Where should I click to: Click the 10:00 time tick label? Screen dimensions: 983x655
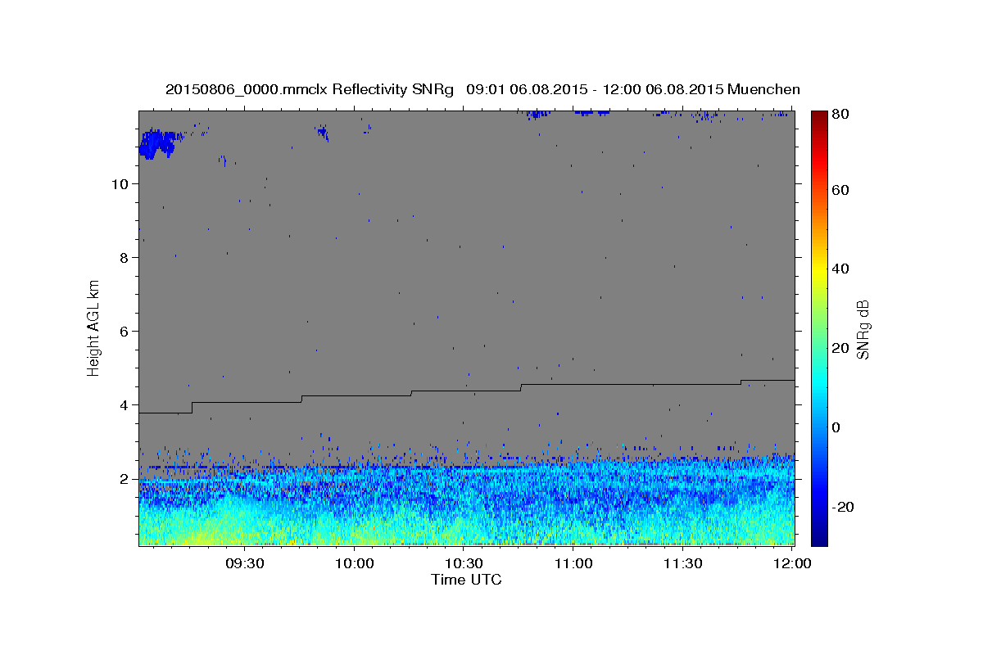click(355, 563)
